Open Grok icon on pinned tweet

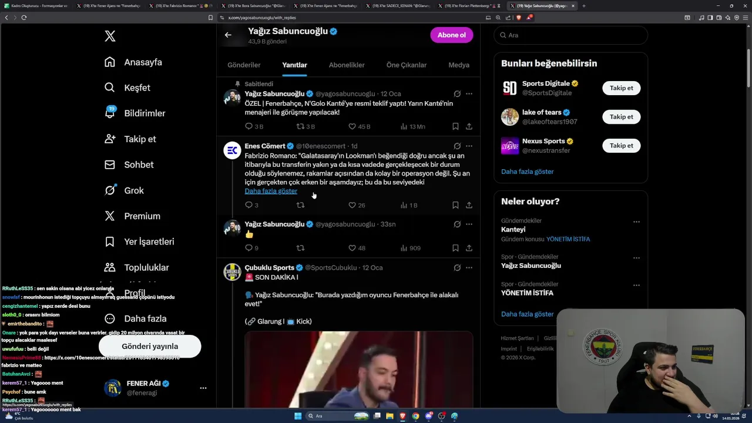[457, 94]
